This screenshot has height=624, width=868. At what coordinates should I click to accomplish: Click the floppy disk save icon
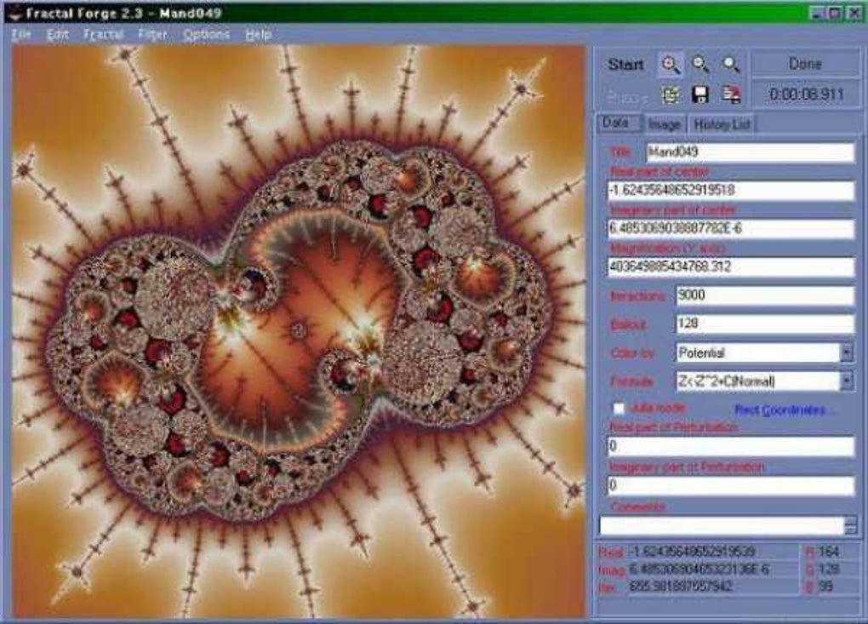[700, 94]
